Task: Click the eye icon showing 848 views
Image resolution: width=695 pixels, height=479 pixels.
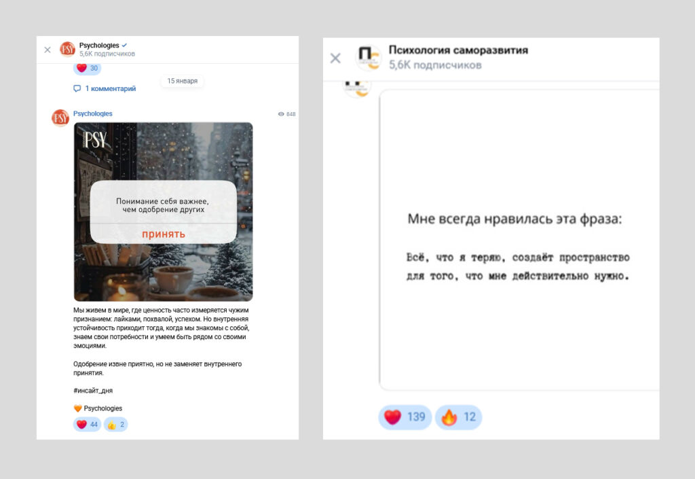Action: pyautogui.click(x=286, y=114)
